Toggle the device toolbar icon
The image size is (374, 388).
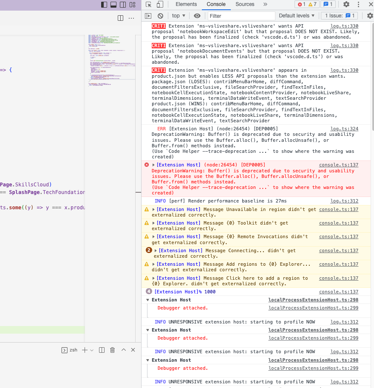click(x=160, y=4)
